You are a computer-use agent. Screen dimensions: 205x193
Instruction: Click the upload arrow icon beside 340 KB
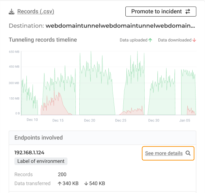coord(60,184)
